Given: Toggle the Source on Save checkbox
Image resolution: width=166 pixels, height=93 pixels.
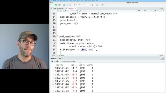Looking at the screenshot, I should [64, 11].
